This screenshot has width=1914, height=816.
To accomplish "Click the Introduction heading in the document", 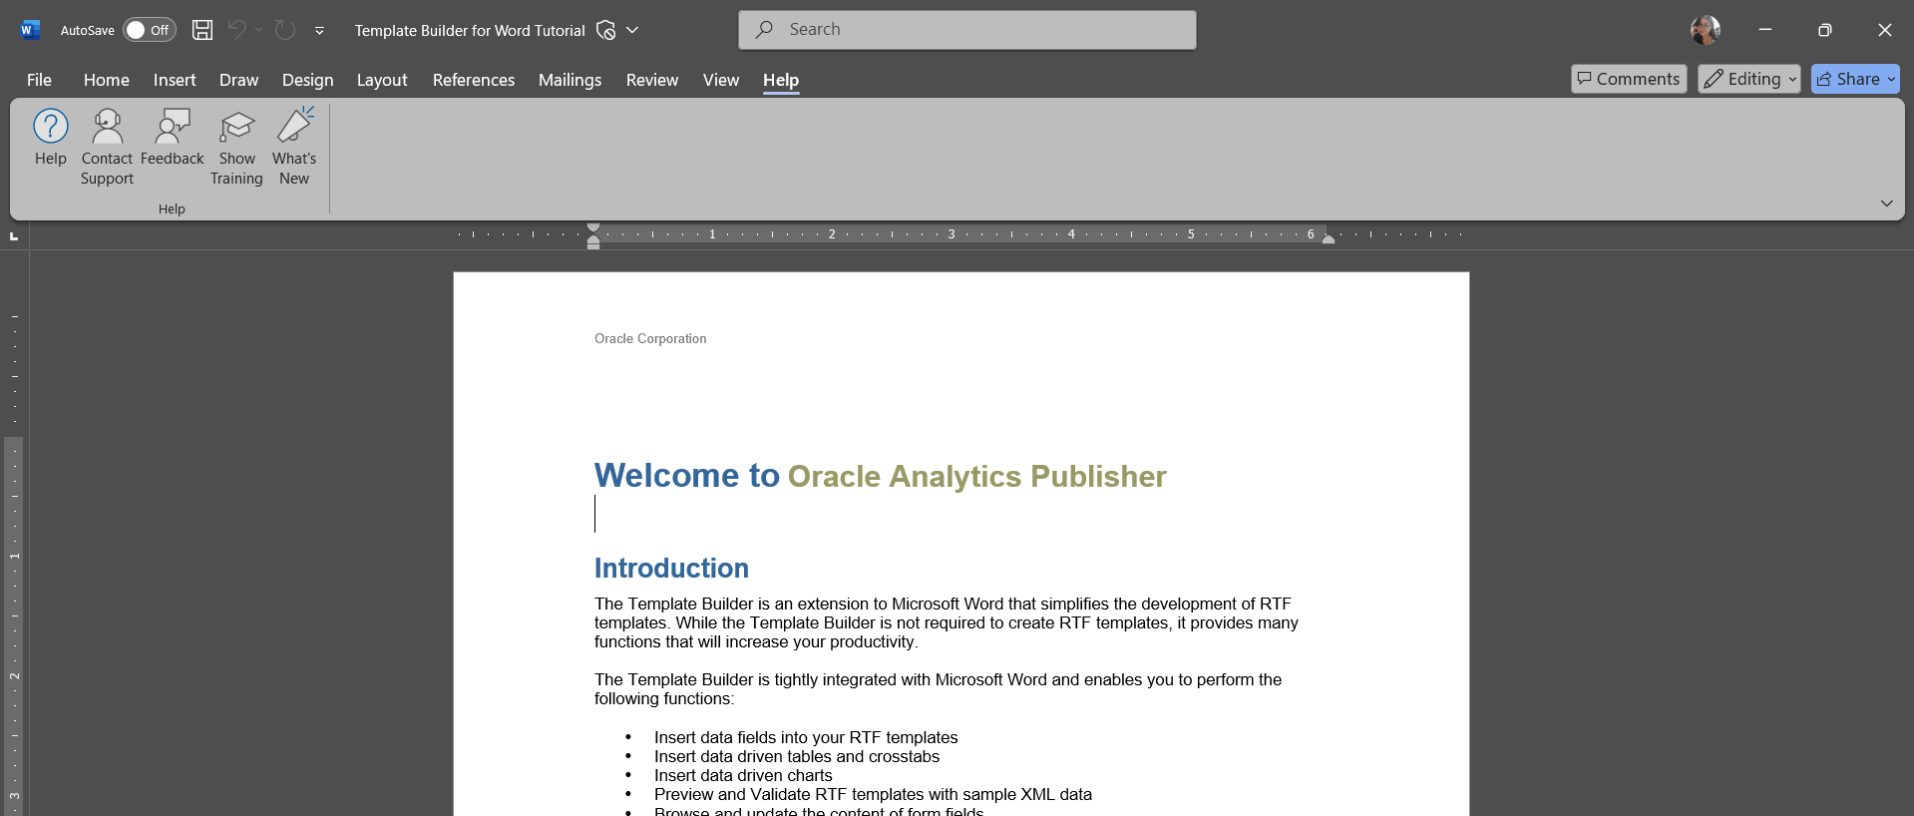I will point(671,568).
